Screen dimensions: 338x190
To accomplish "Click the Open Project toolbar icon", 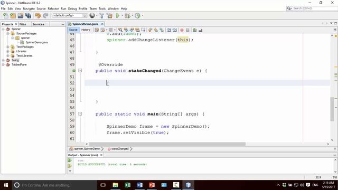I will coord(21,15).
